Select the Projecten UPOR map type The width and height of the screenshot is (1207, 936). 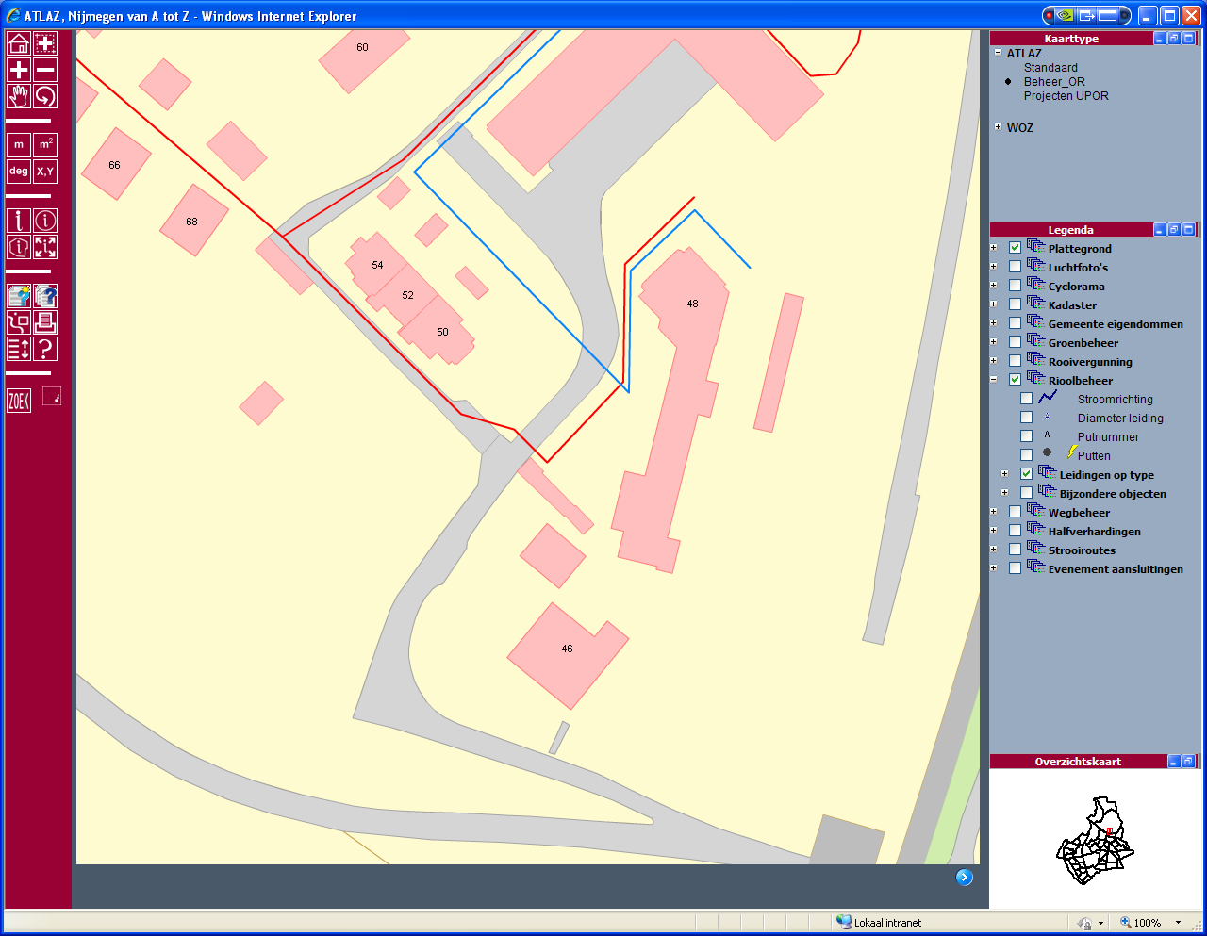tap(1066, 96)
